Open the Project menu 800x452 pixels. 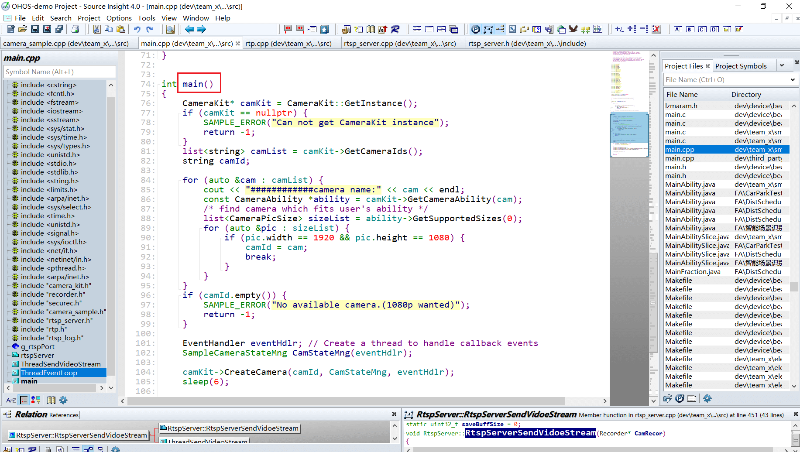(89, 18)
